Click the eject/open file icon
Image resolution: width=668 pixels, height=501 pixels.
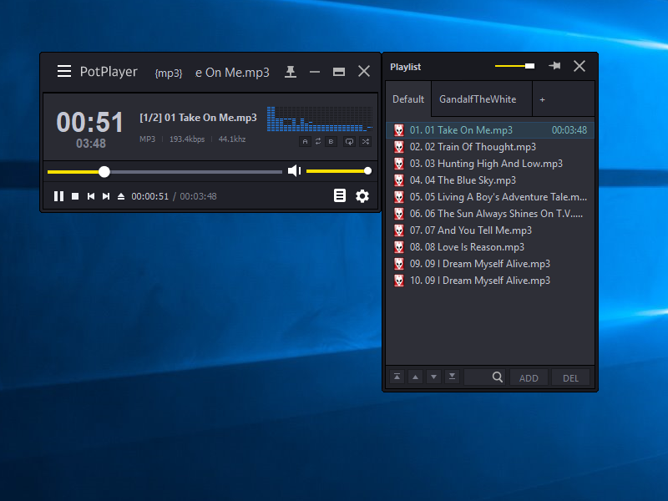121,196
